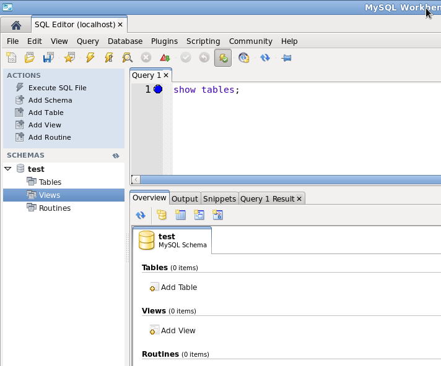Refresh schemas list in SCHEMAS header
The height and width of the screenshot is (366, 441).
116,156
